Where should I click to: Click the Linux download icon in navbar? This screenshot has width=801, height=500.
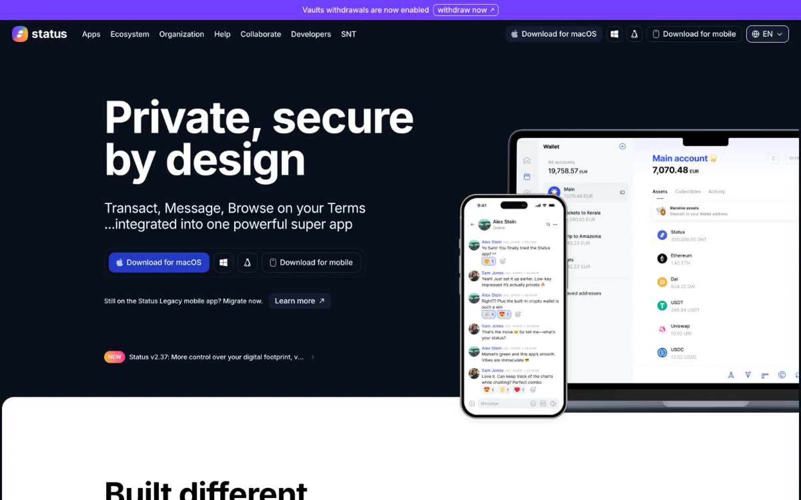pos(634,34)
